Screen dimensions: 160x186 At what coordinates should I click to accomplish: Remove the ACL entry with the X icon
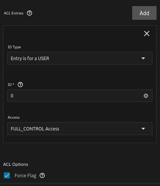point(147,33)
